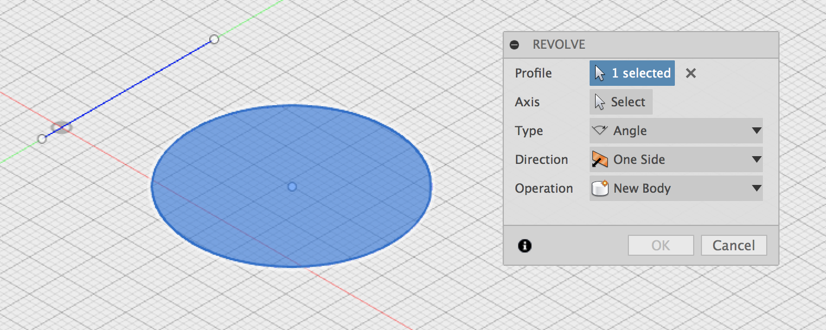Viewport: 826px width, 330px height.
Task: Select the blue sketch line as axis
Action: 127,89
